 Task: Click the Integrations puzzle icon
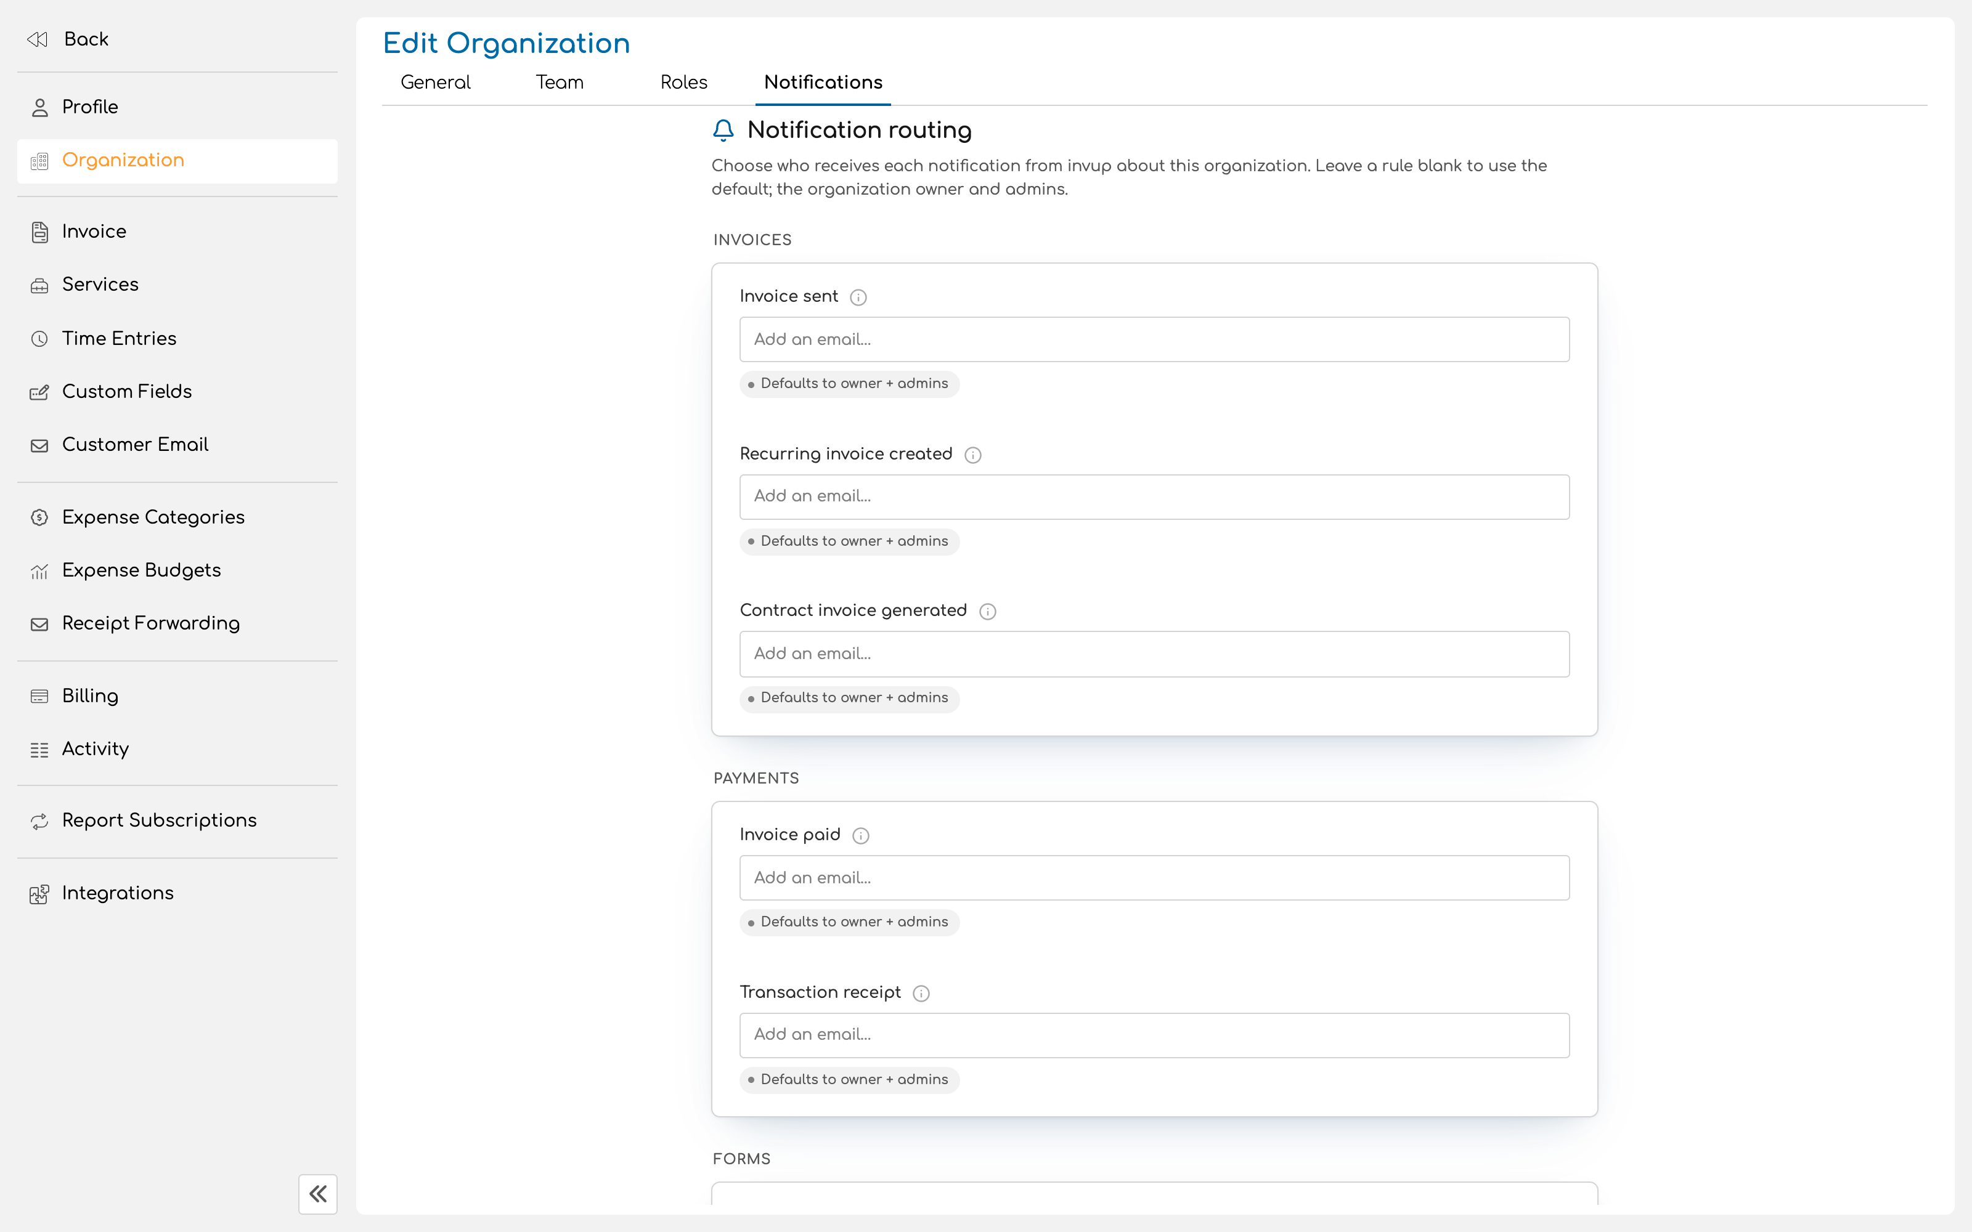tap(39, 894)
